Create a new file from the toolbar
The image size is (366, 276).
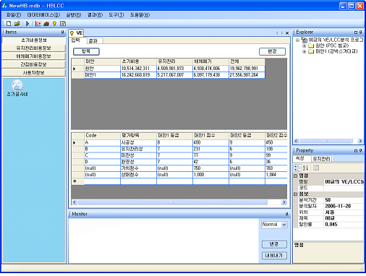[9, 24]
